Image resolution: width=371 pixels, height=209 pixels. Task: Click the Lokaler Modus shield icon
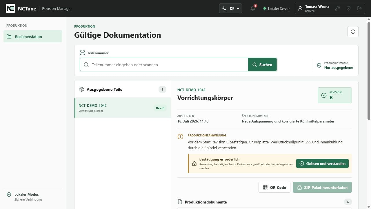click(x=9, y=194)
